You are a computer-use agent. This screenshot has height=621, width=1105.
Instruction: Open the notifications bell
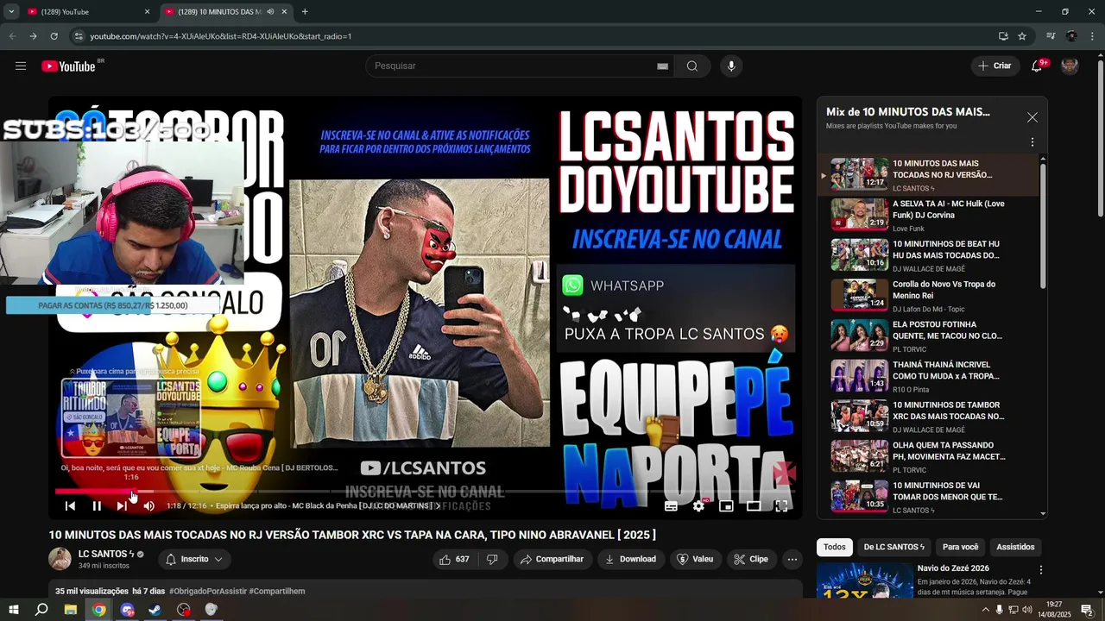pyautogui.click(x=1038, y=66)
